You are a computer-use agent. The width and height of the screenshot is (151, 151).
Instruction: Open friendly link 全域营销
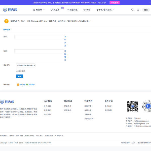pos(19,136)
